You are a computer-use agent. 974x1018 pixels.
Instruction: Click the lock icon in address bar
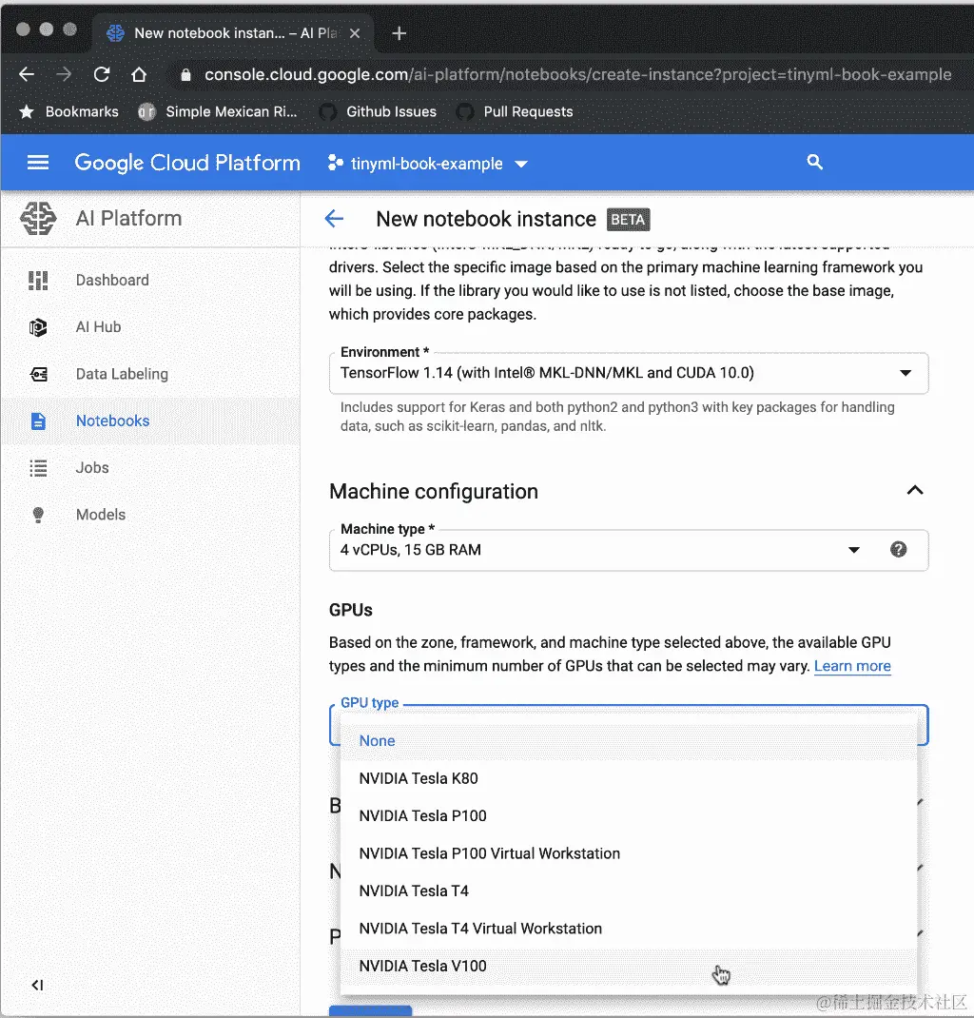185,74
